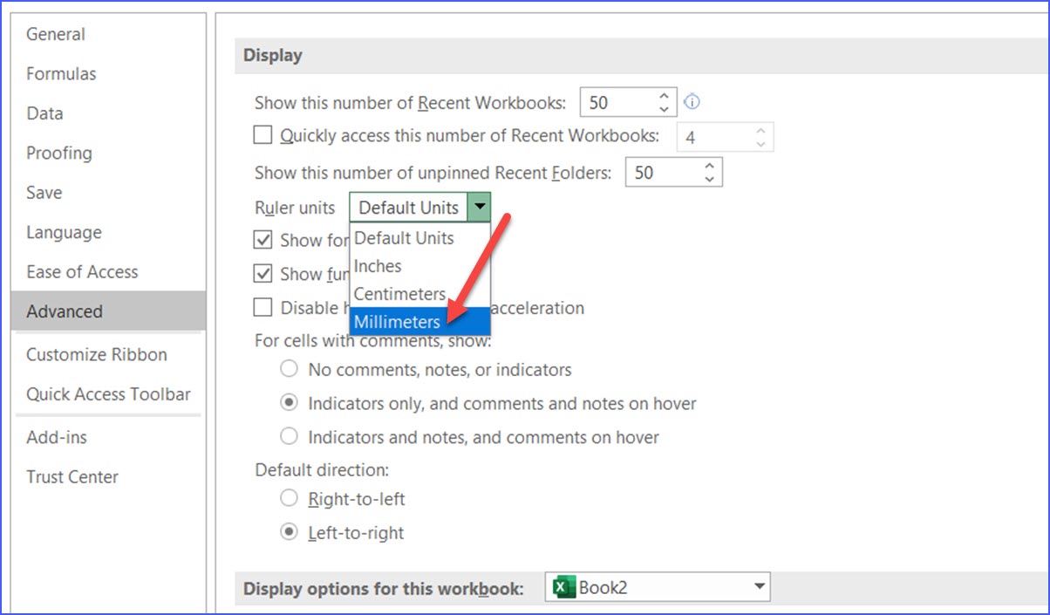Select Millimeters from the Ruler units list
This screenshot has height=615, width=1050.
click(x=398, y=322)
